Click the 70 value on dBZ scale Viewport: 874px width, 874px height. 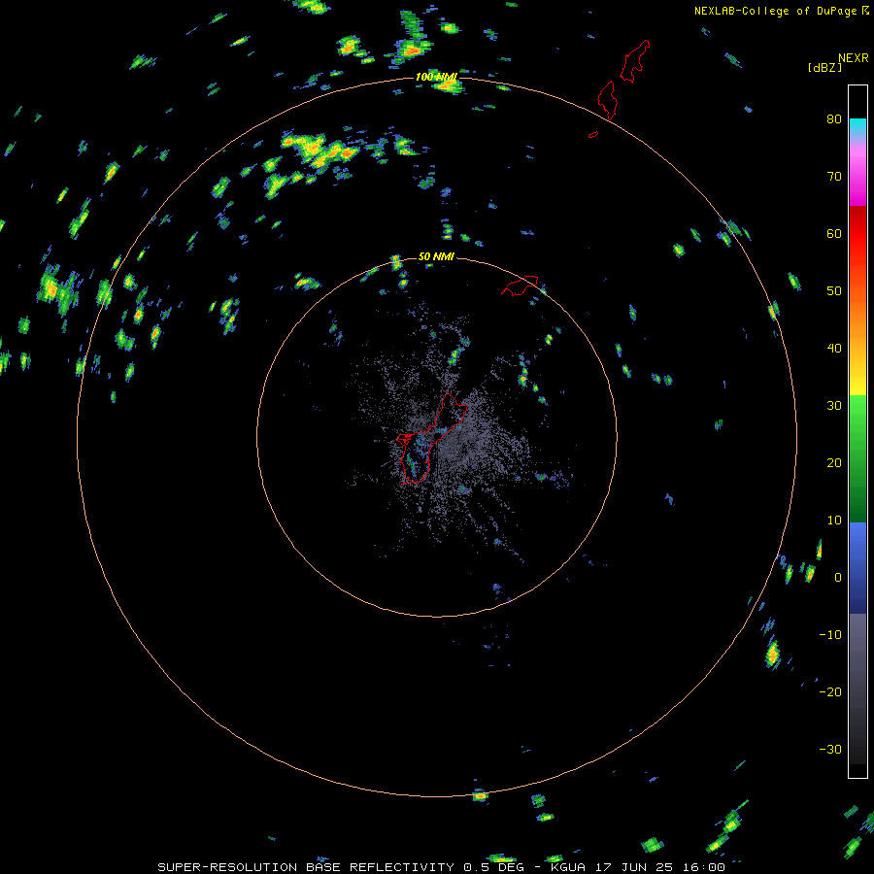pos(834,176)
